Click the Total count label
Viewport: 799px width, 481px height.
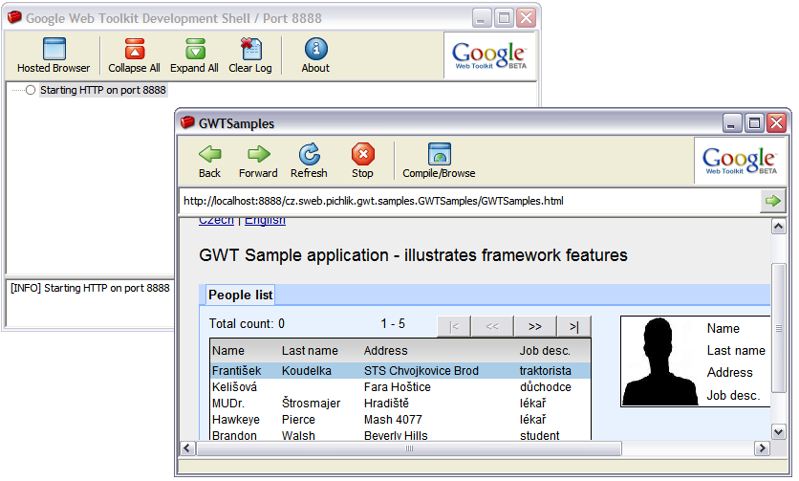point(247,324)
